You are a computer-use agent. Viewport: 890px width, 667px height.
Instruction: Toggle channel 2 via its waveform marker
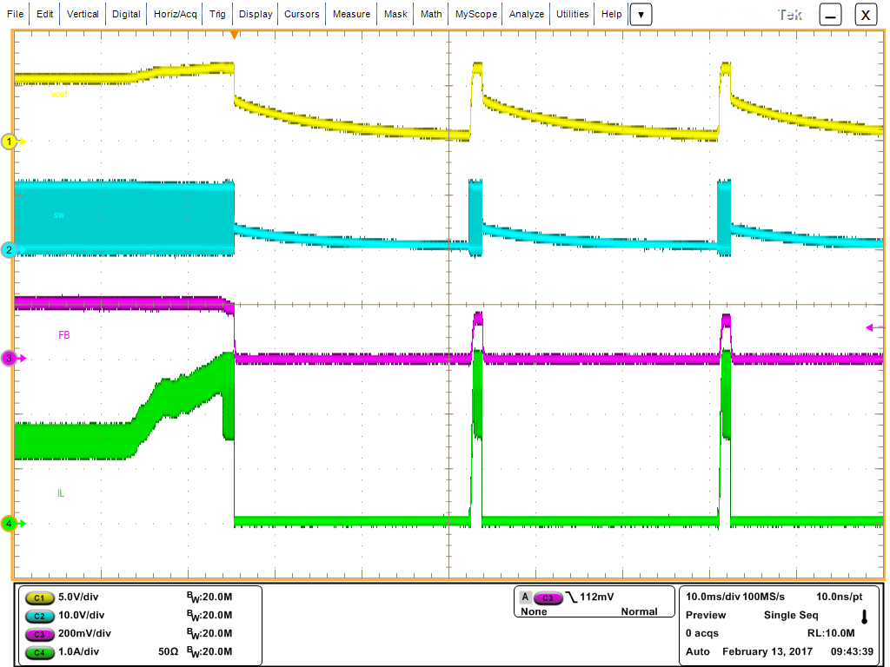tap(10, 251)
